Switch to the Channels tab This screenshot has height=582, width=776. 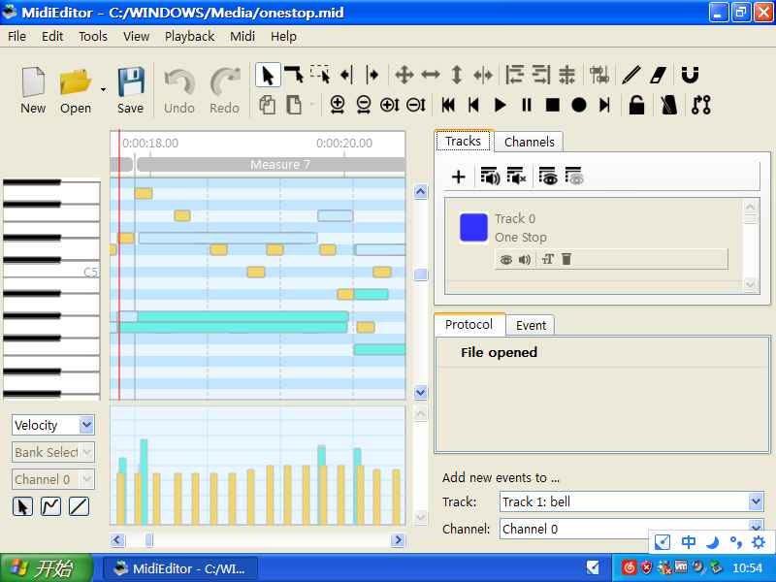529,142
